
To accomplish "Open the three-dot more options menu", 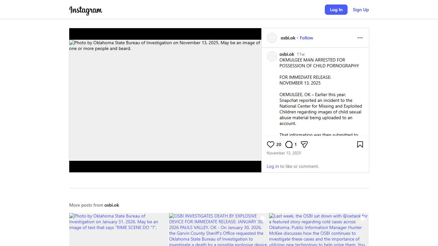I will (360, 38).
